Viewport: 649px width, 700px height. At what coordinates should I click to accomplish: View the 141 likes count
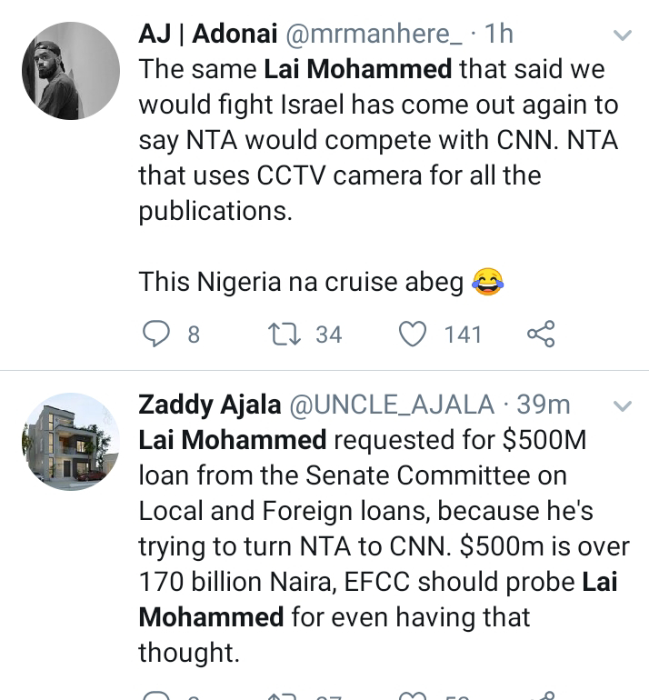click(x=463, y=335)
